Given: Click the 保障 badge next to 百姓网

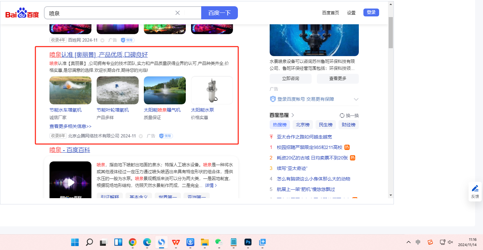Looking at the screenshot, I should [127, 40].
